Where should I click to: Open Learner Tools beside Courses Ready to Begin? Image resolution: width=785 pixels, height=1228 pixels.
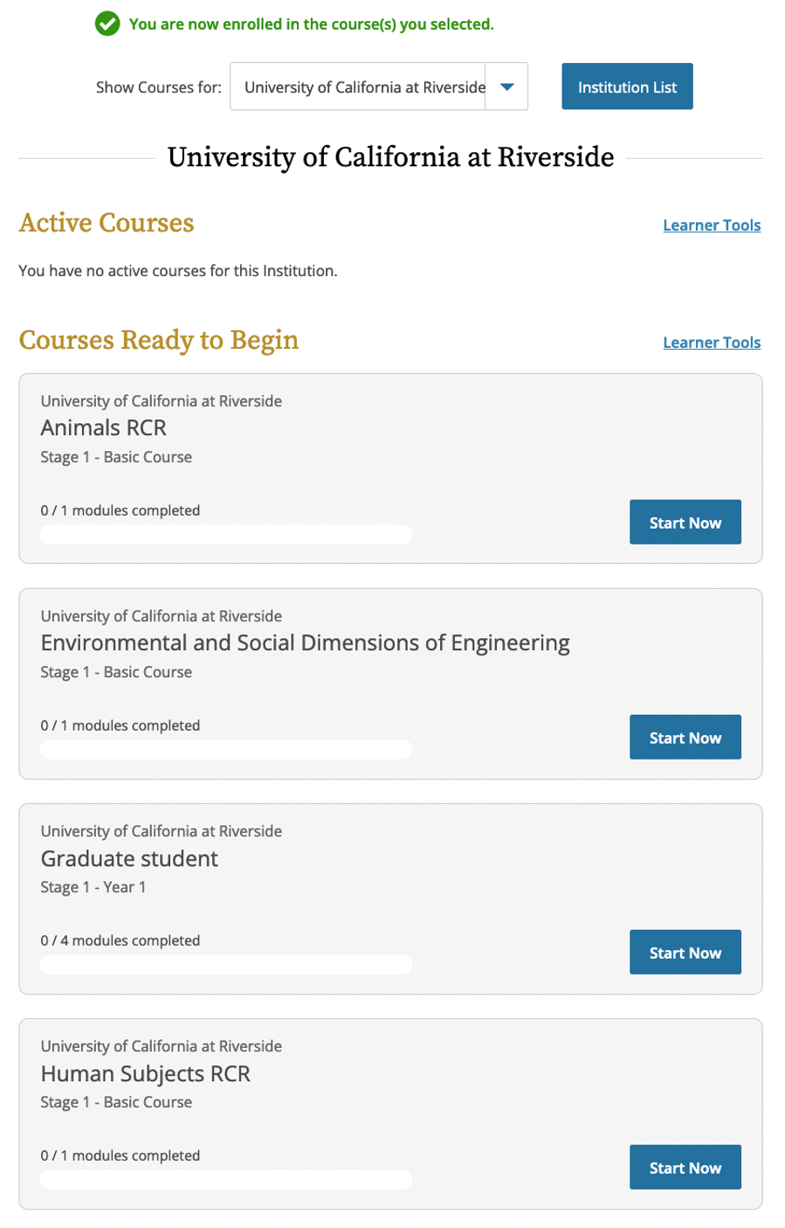pos(712,343)
